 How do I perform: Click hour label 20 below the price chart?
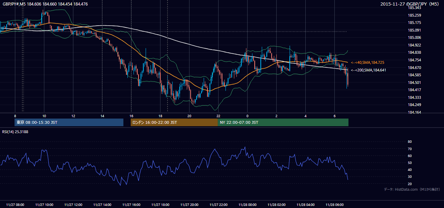pos(189,116)
